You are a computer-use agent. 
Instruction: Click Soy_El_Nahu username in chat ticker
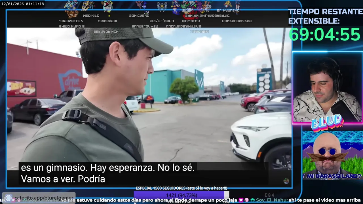(x=272, y=200)
